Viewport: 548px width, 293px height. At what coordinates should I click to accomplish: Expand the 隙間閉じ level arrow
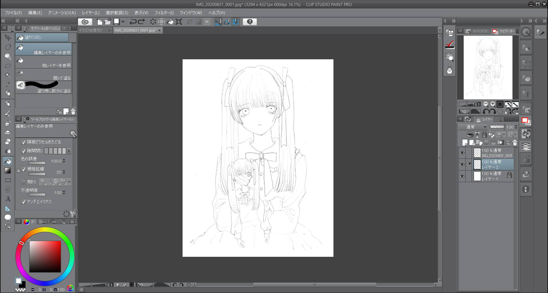click(69, 151)
